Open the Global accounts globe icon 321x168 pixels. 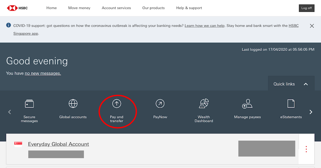[x=73, y=103]
